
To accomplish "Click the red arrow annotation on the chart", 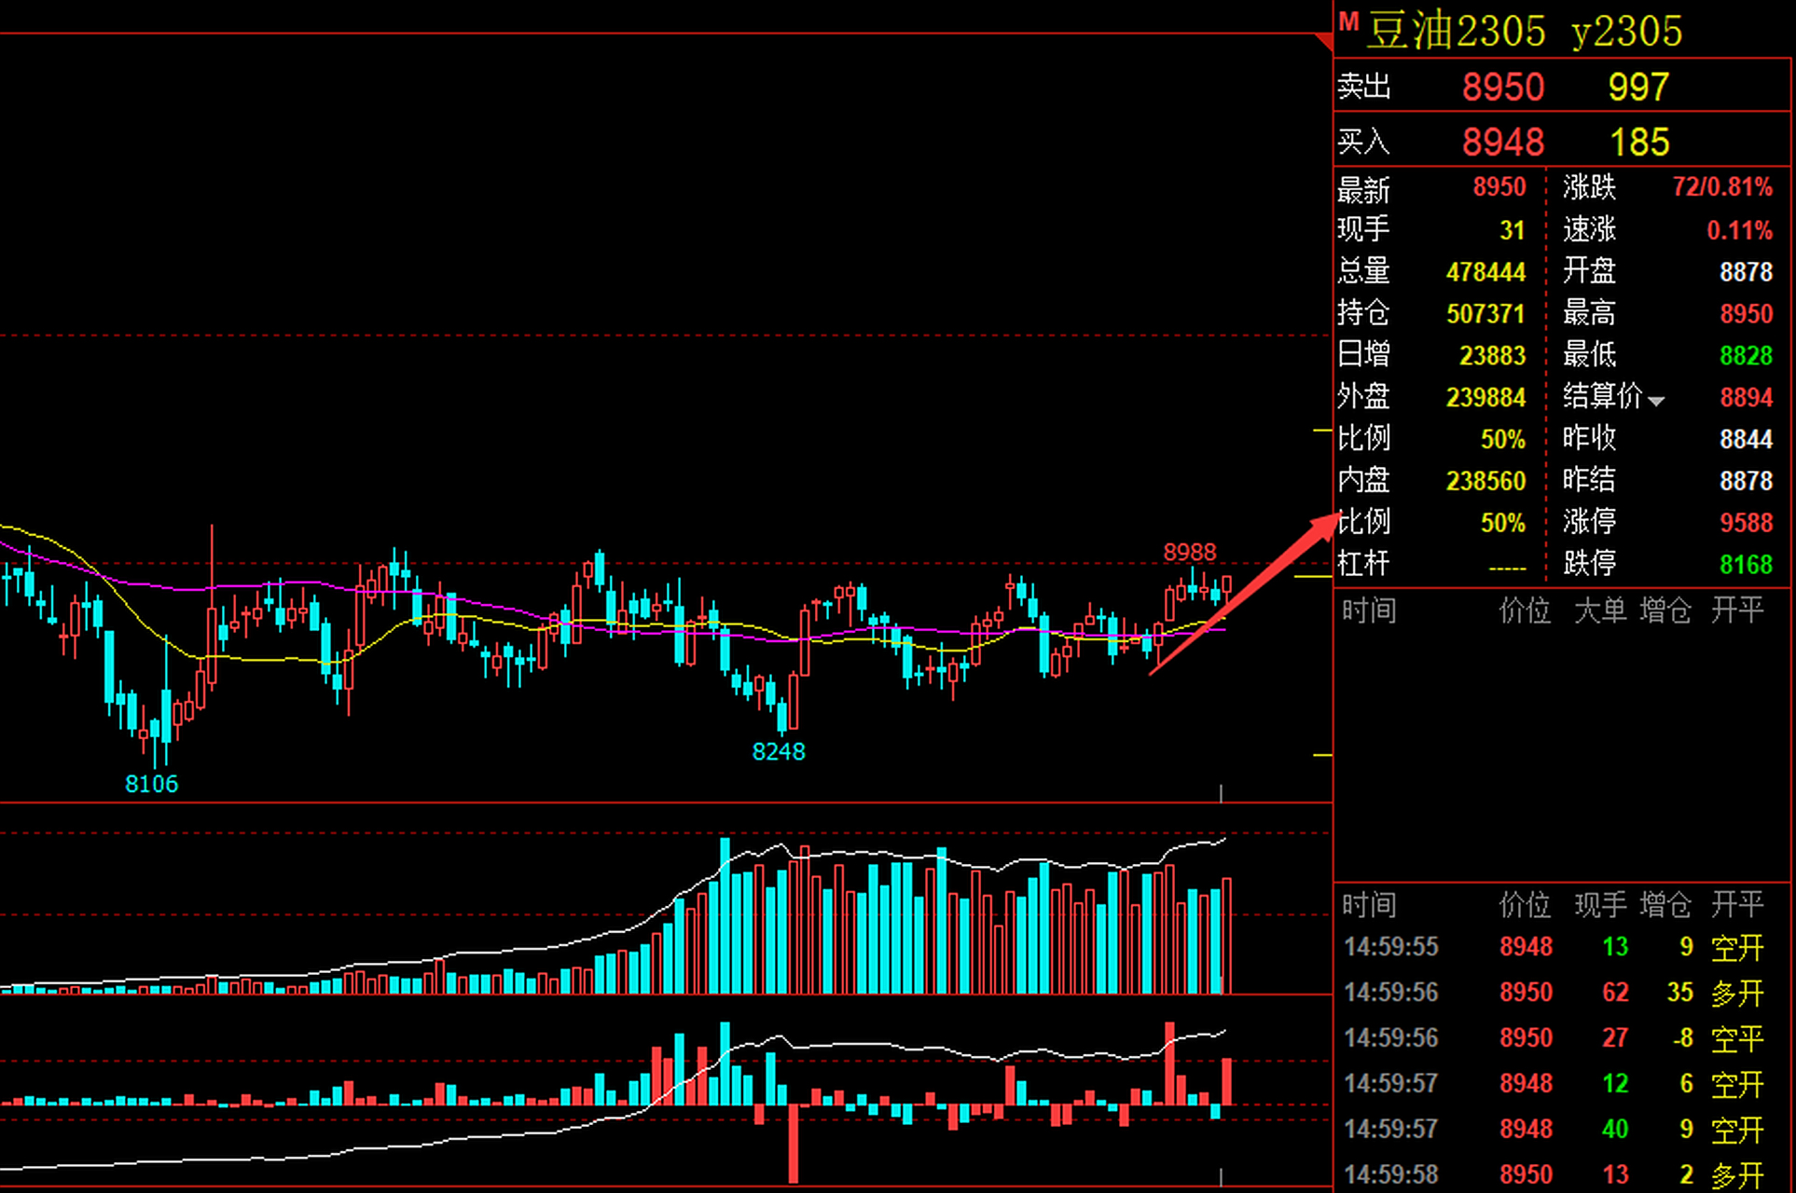I will tap(1245, 596).
